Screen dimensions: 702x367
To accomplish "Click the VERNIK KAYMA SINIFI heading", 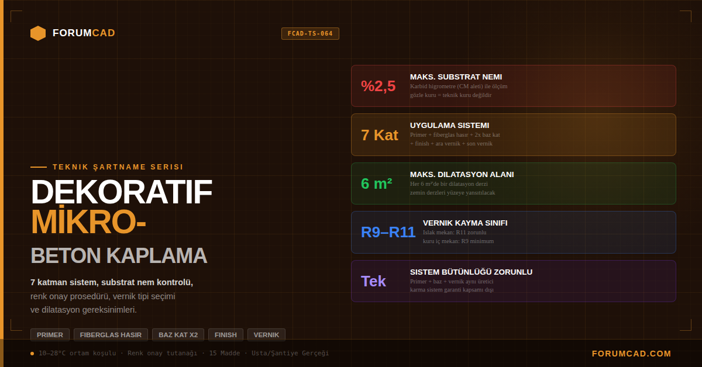I will (465, 223).
